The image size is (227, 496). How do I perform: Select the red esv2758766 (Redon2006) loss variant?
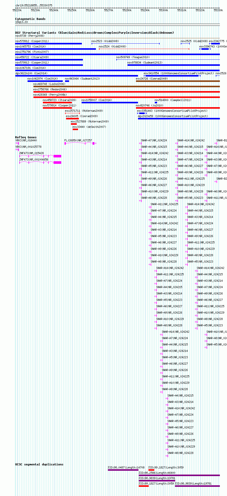pos(127,92)
